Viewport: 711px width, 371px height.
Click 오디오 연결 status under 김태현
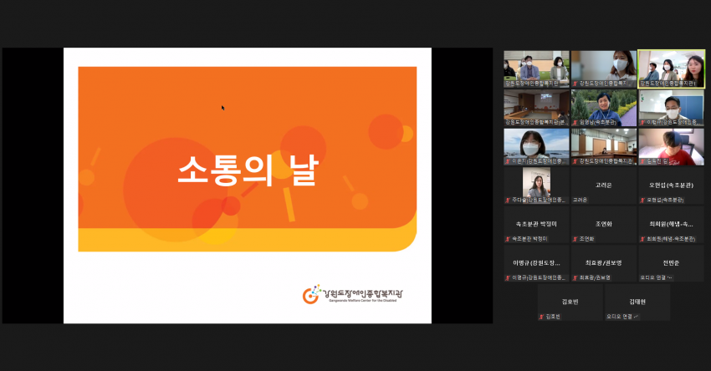pyautogui.click(x=622, y=317)
